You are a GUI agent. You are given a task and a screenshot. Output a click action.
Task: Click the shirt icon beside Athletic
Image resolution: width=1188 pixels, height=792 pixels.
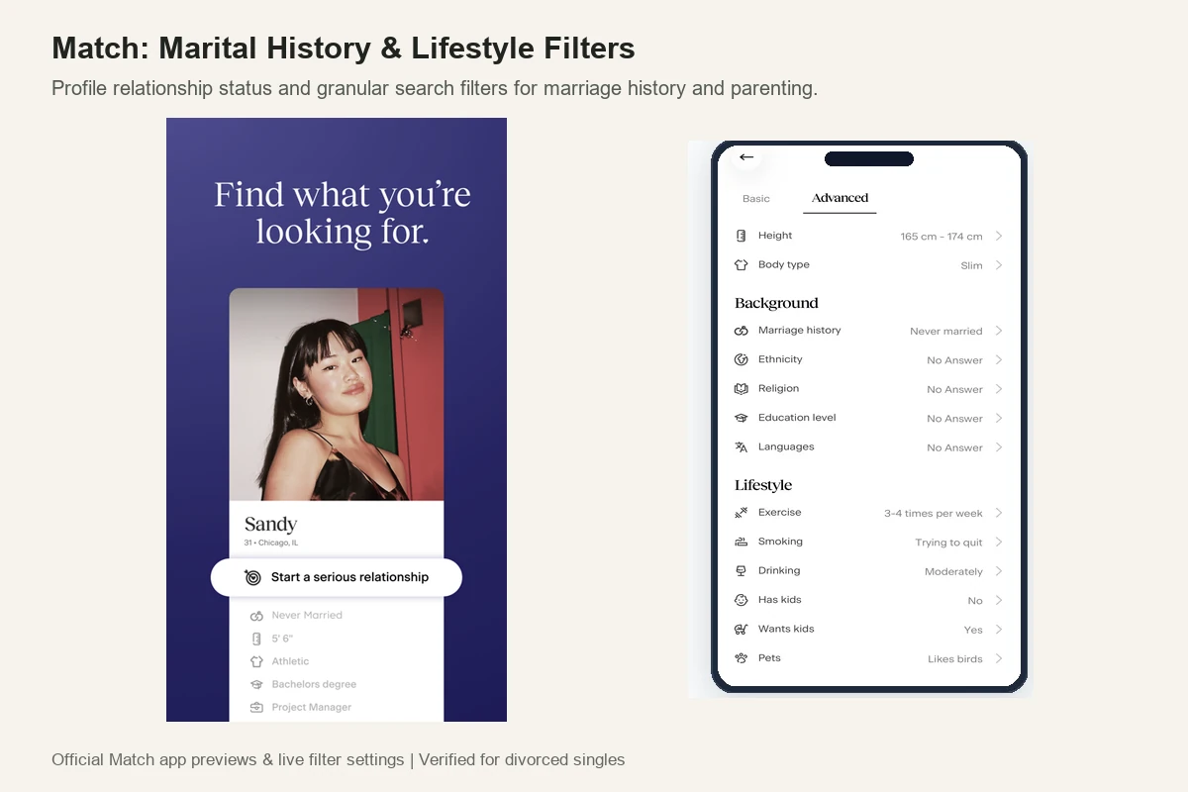pos(256,661)
